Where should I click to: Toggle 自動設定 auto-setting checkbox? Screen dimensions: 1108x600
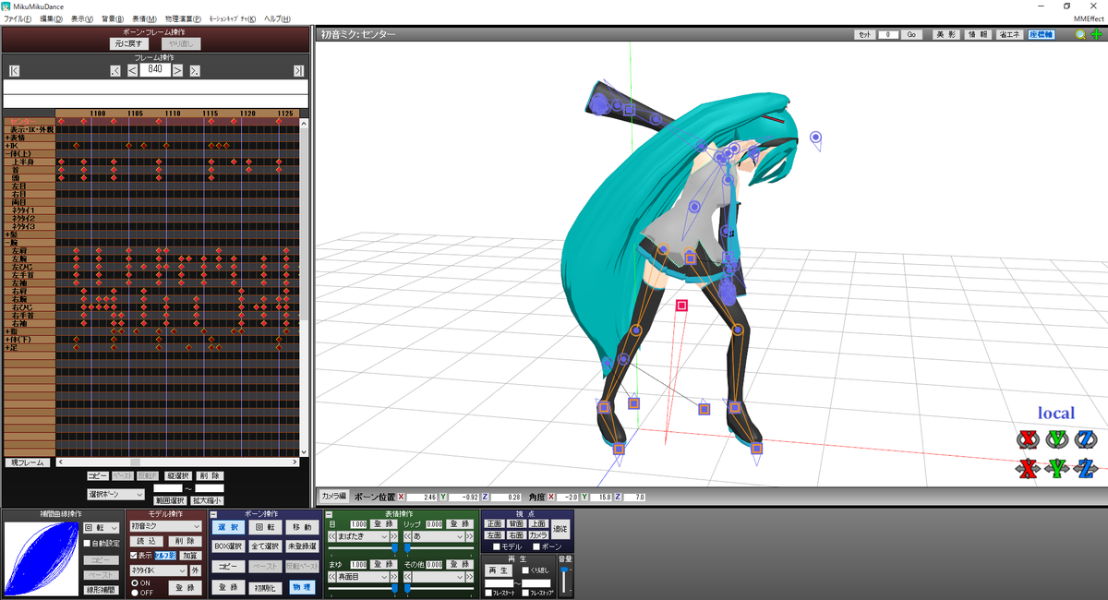(88, 544)
